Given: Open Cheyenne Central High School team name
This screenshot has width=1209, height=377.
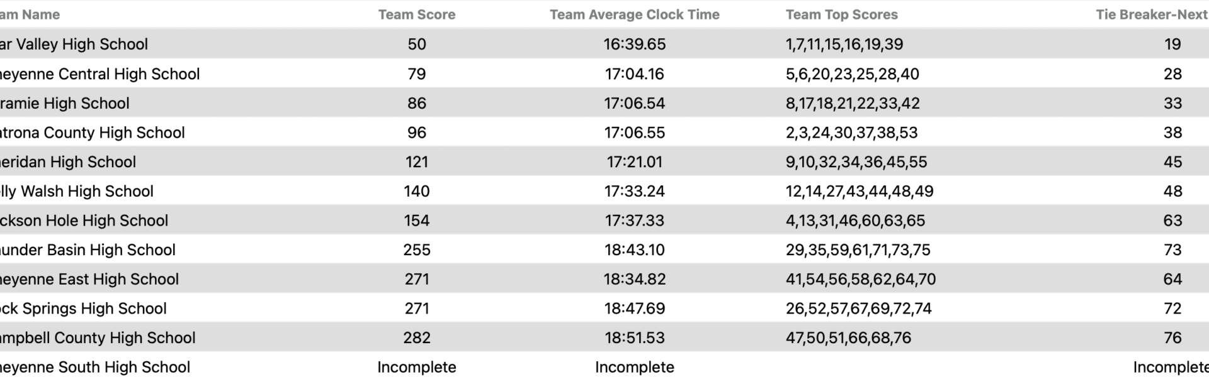Looking at the screenshot, I should [x=99, y=74].
